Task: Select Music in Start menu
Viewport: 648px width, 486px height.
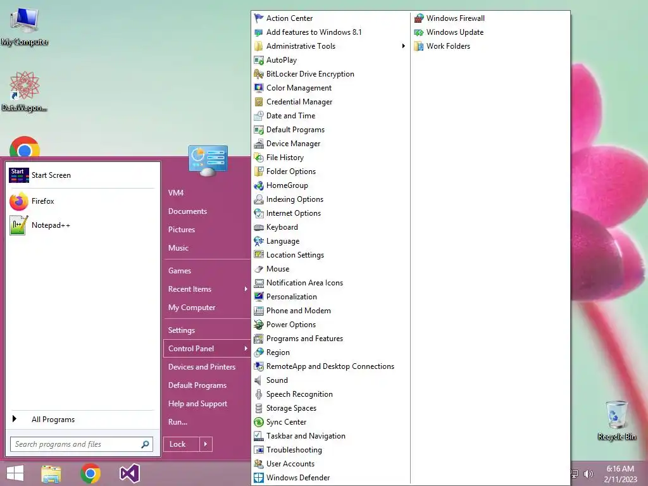Action: pyautogui.click(x=178, y=248)
